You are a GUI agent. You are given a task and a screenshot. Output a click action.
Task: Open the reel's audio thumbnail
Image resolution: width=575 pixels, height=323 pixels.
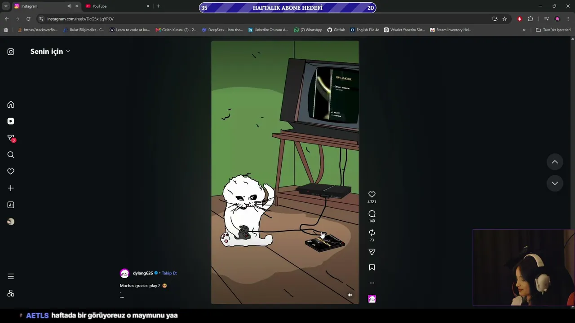[x=372, y=299]
